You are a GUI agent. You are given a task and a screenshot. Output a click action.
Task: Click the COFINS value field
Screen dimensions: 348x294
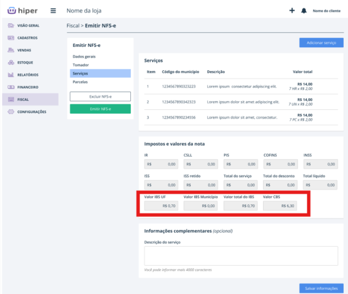[x=280, y=164]
